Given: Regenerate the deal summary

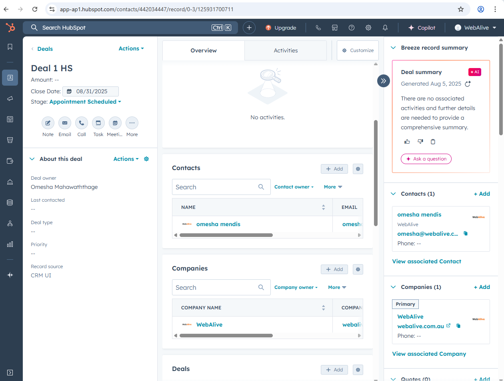Looking at the screenshot, I should [x=468, y=84].
